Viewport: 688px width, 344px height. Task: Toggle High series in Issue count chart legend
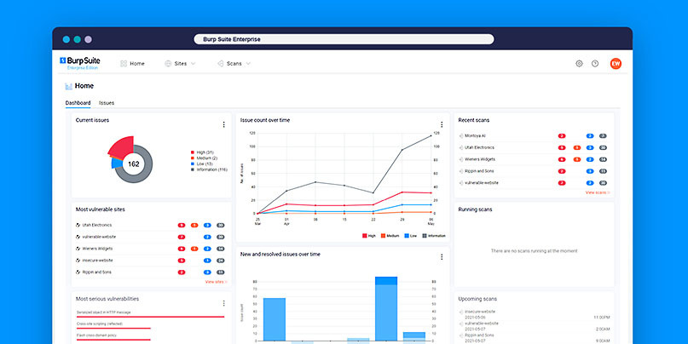pos(369,236)
